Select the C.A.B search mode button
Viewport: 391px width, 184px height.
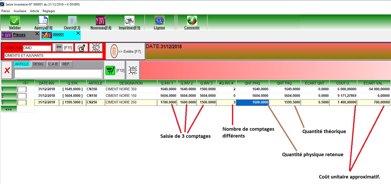(53, 64)
